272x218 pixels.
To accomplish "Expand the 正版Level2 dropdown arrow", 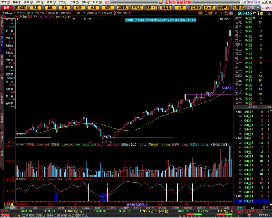I will point(18,13).
